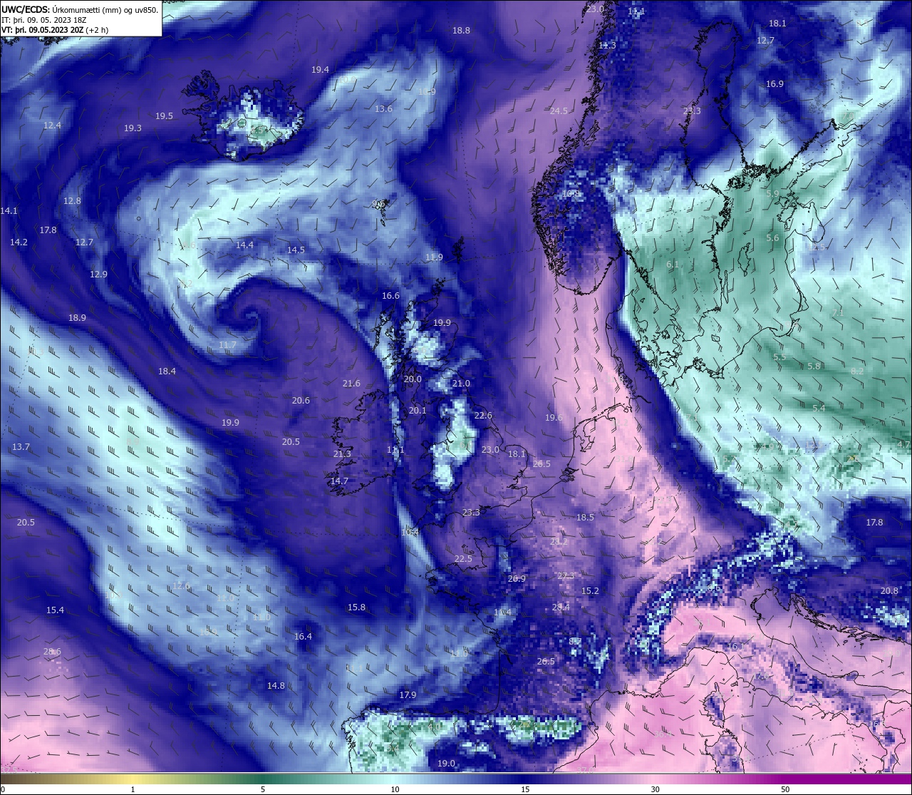Click the map value 15.2
The image size is (912, 795).
[590, 591]
